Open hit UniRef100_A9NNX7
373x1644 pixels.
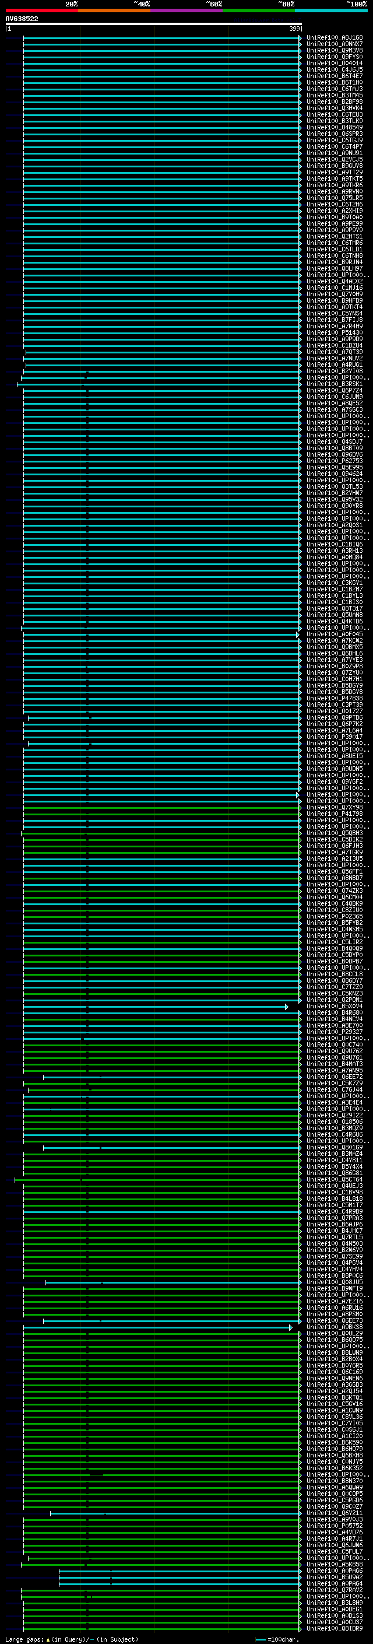point(335,44)
